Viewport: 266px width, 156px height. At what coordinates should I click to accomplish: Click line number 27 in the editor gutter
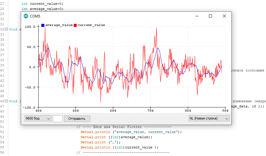coord(2,4)
